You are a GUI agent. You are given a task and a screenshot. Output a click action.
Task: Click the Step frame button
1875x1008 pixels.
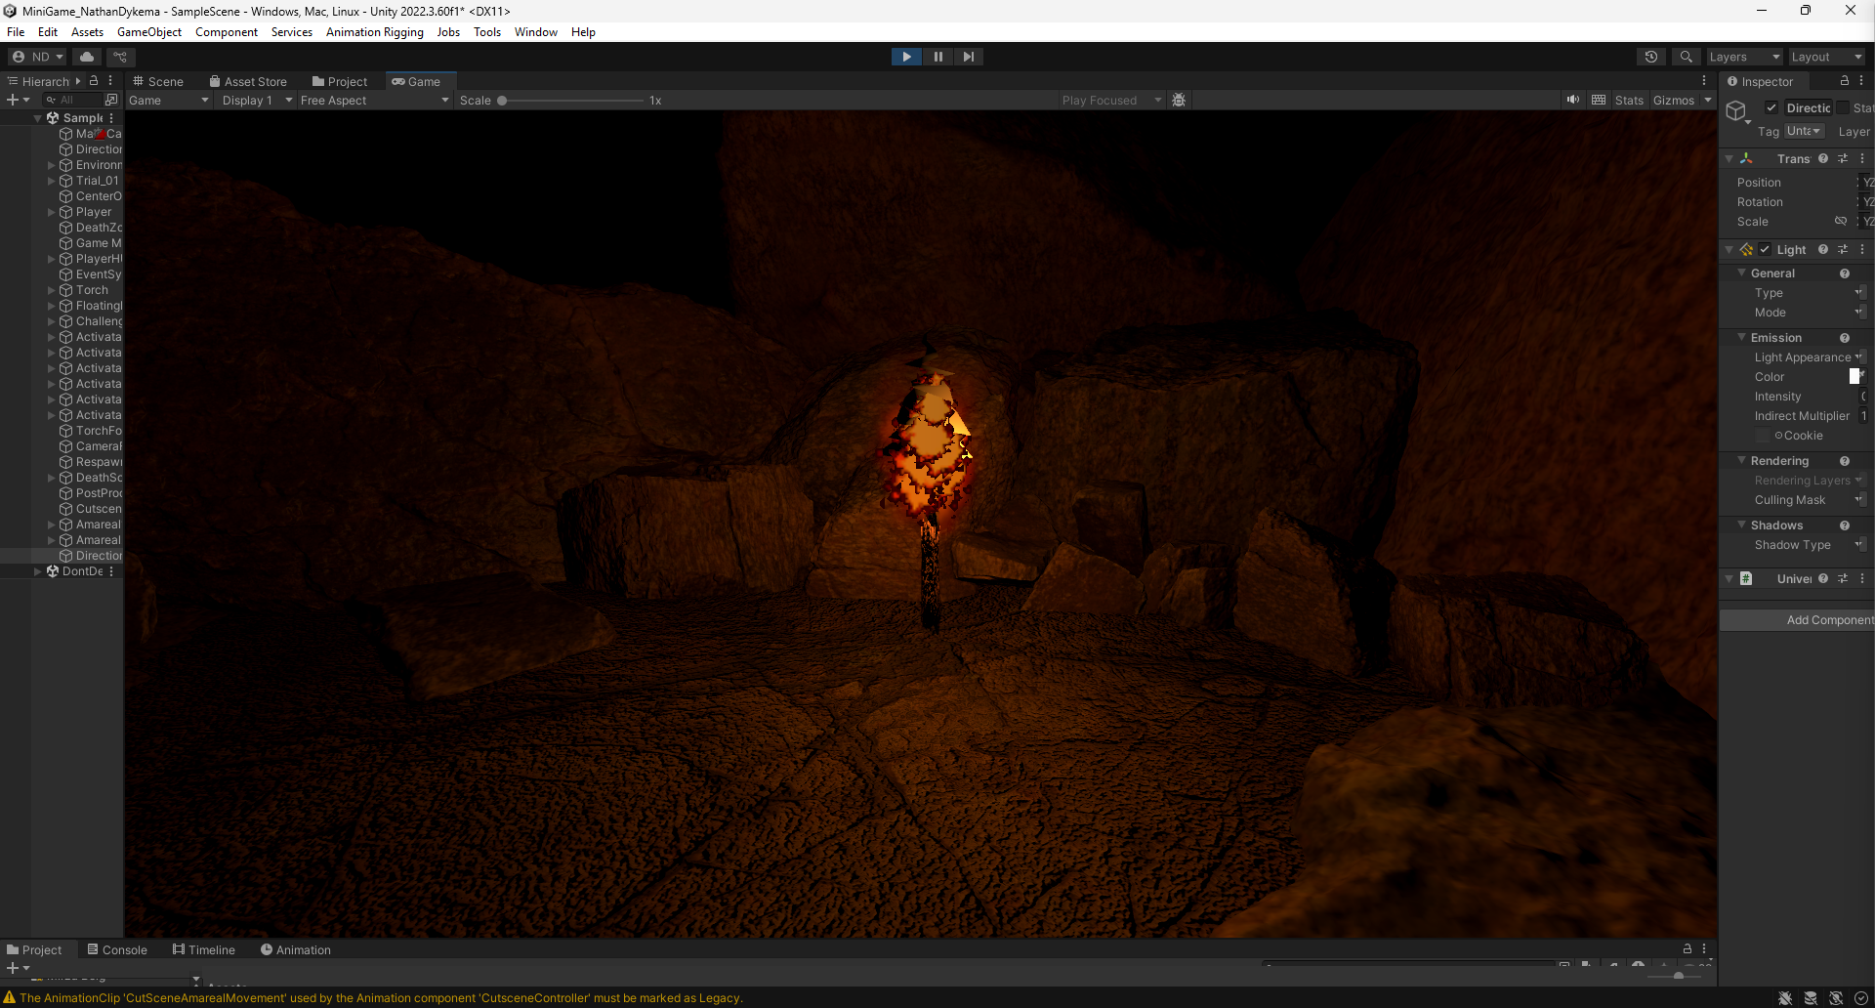click(x=968, y=56)
